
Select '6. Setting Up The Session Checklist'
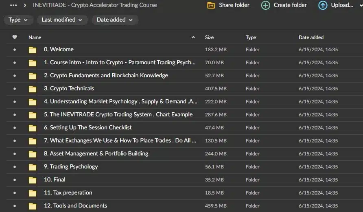(88, 127)
